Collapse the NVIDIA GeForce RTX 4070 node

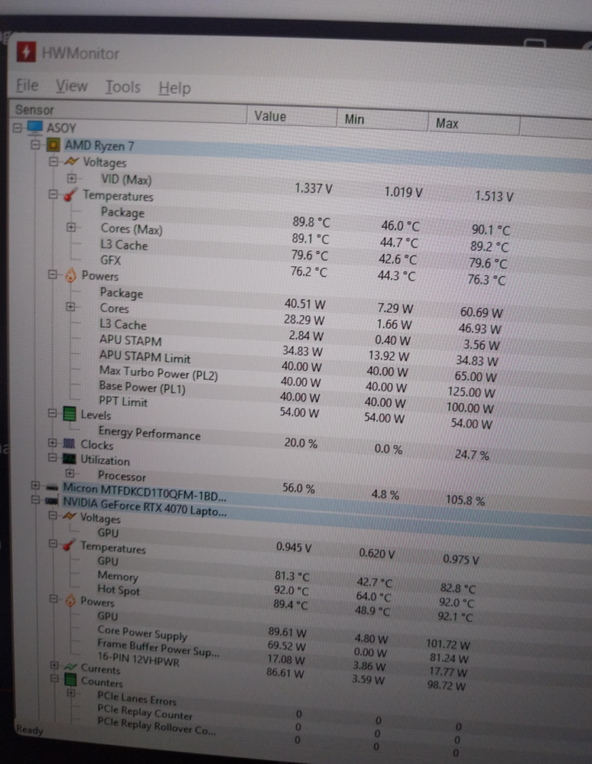coord(34,500)
